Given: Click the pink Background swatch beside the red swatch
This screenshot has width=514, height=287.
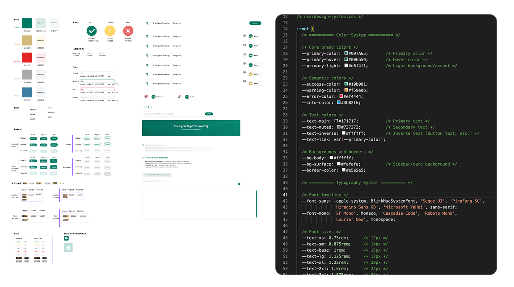Looking at the screenshot, I should tap(41, 57).
